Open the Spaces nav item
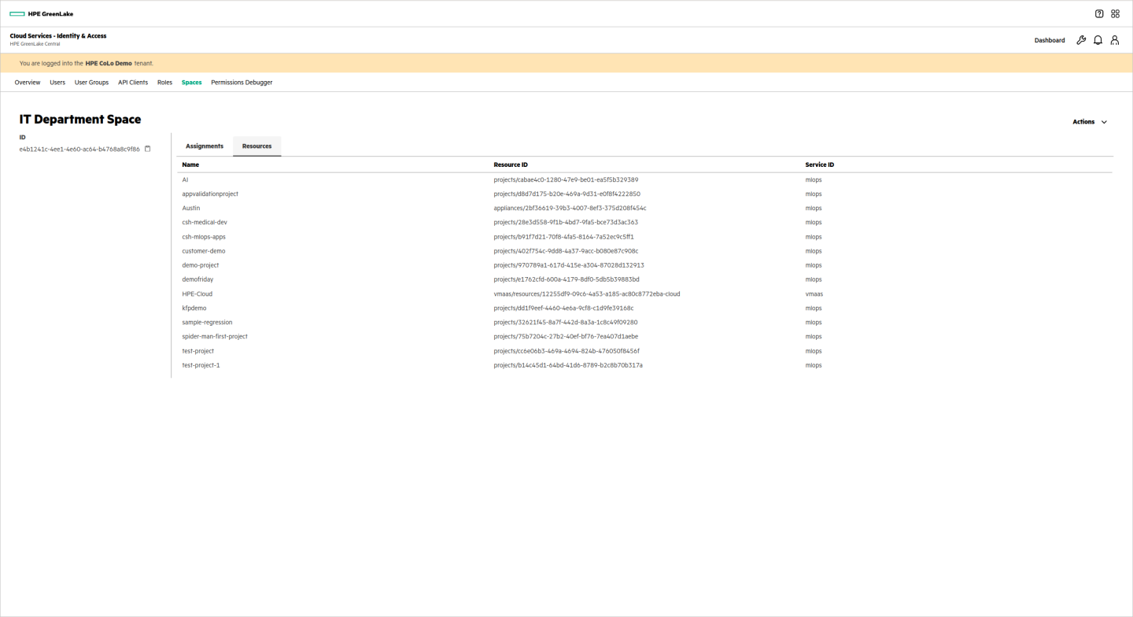Image resolution: width=1133 pixels, height=617 pixels. pyautogui.click(x=191, y=83)
